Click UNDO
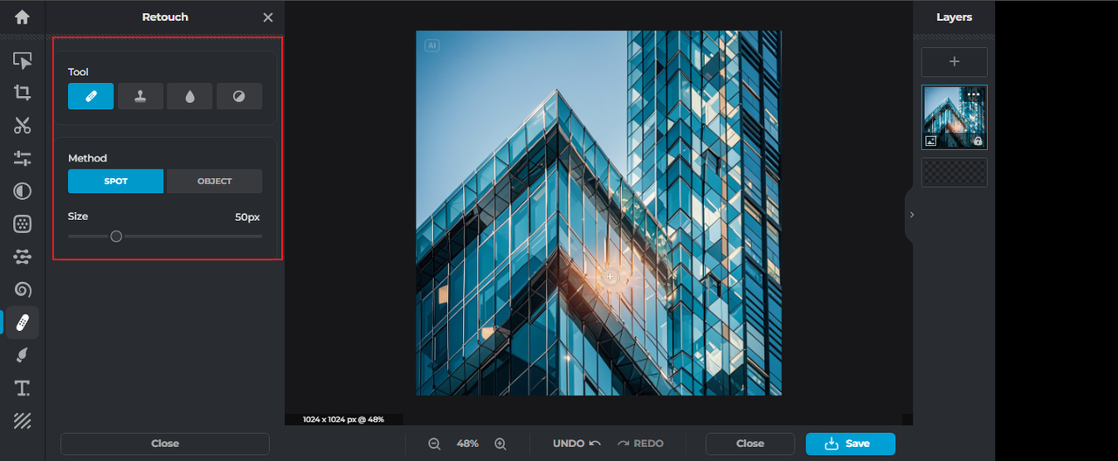Screen dimensions: 1118x461 [576, 444]
